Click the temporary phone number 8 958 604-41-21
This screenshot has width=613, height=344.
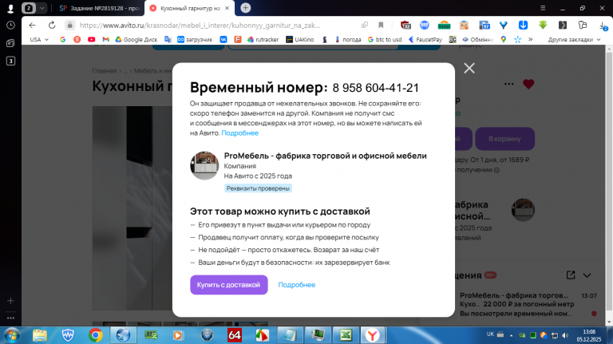click(376, 88)
